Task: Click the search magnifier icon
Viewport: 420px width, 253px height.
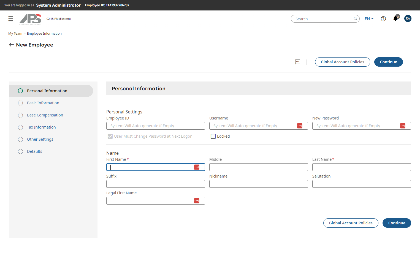Action: pyautogui.click(x=356, y=19)
